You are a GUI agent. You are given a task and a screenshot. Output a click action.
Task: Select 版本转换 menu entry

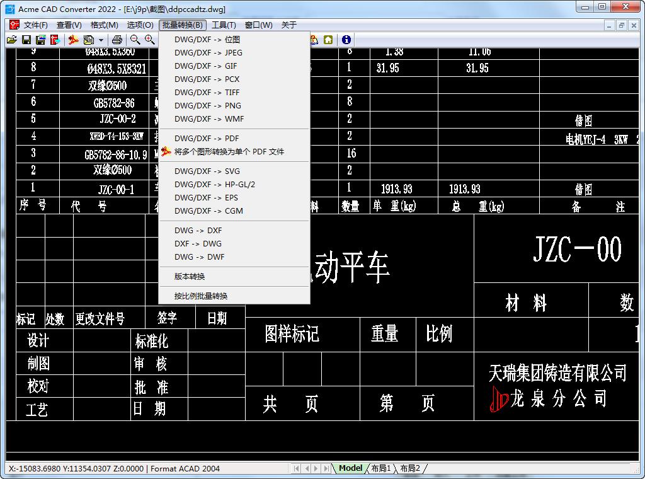pyautogui.click(x=234, y=277)
